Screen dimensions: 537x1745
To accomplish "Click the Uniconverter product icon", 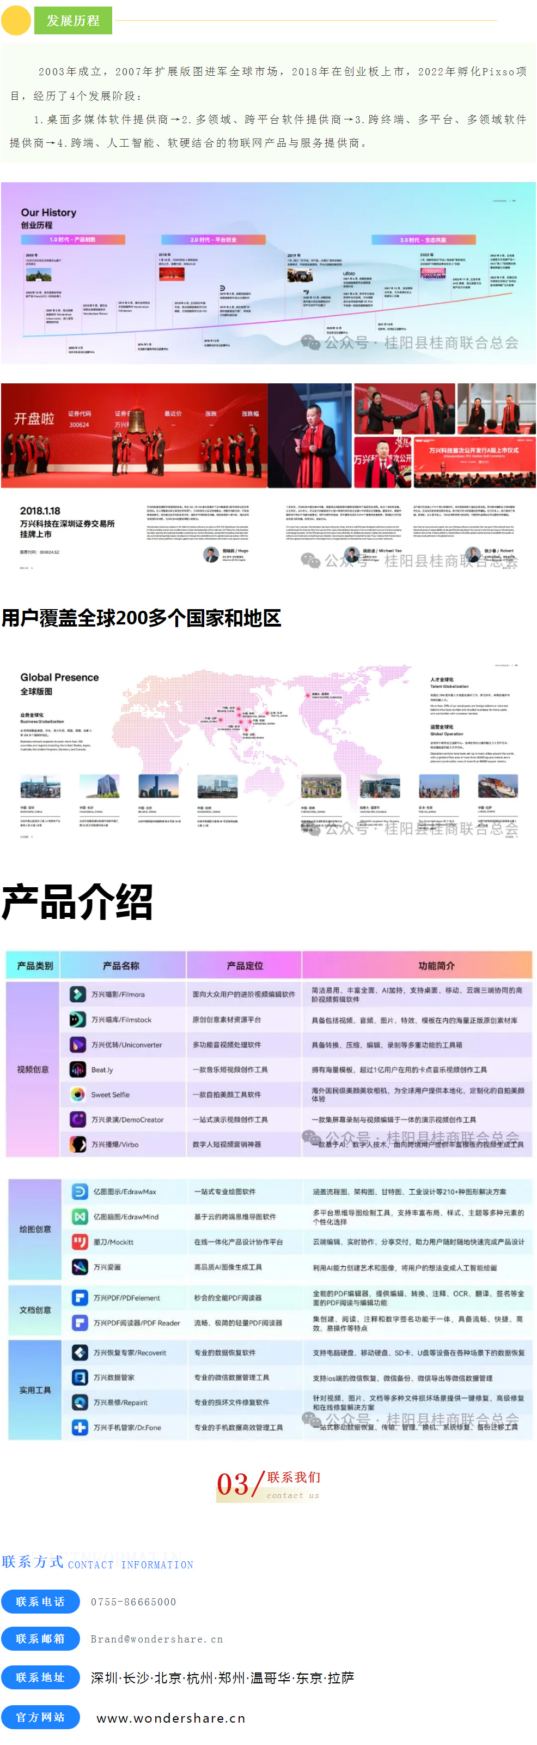I will click(x=78, y=1044).
